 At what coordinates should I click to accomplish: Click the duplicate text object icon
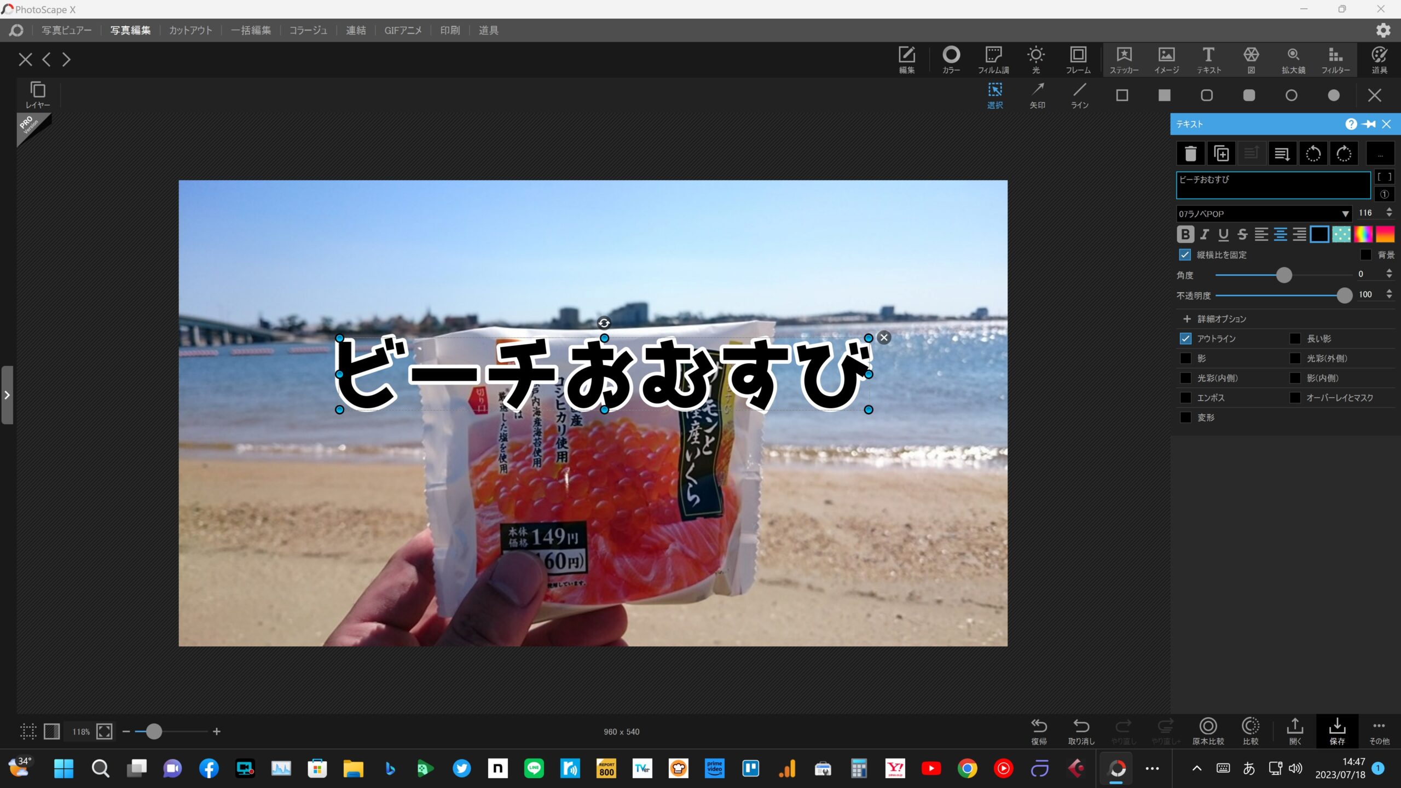[1221, 154]
